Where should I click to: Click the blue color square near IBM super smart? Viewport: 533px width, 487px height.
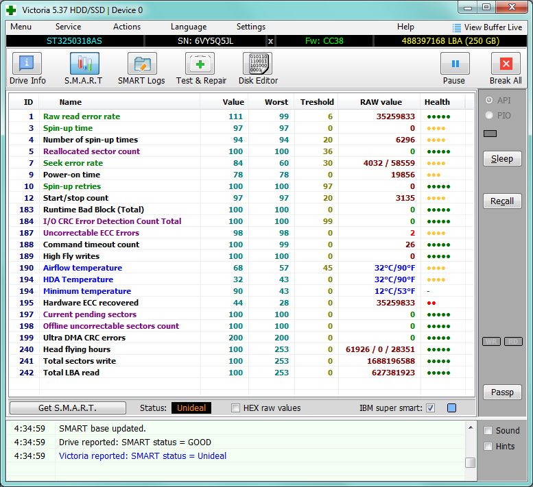click(452, 408)
